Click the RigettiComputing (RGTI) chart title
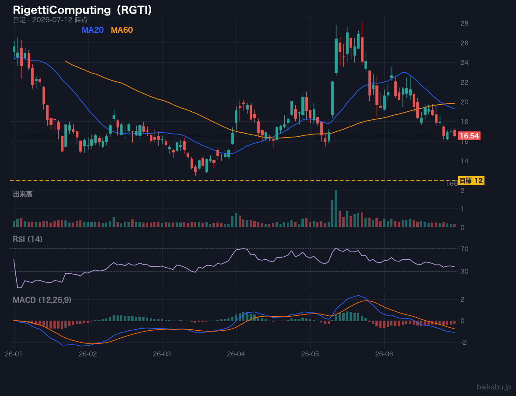This screenshot has width=516, height=396. point(83,10)
